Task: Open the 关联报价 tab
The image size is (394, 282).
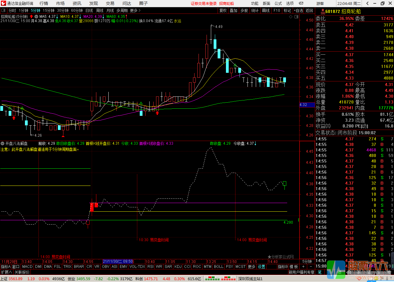Action: [x=22, y=272]
